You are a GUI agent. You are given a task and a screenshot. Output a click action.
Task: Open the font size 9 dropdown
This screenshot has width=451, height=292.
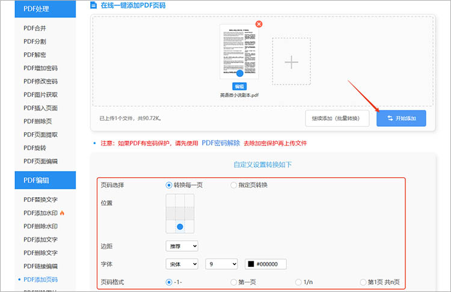point(221,264)
